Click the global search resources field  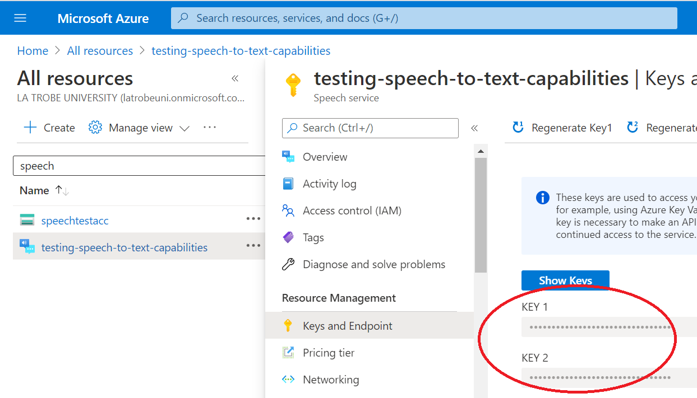(x=424, y=18)
